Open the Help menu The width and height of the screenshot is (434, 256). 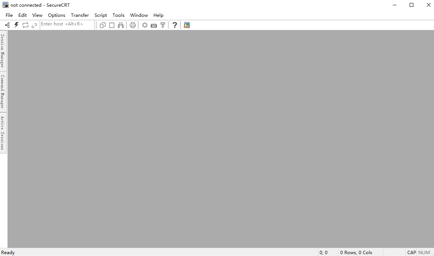pos(158,15)
